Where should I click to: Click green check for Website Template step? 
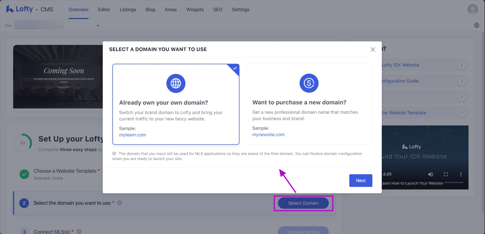pyautogui.click(x=24, y=174)
